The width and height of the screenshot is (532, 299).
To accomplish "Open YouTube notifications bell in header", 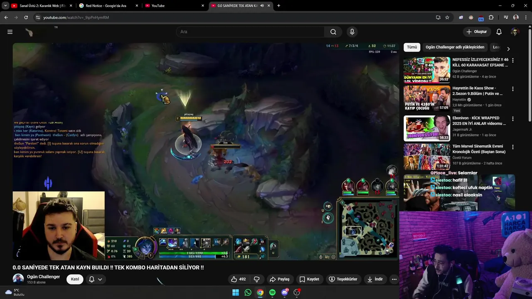I will click(499, 32).
